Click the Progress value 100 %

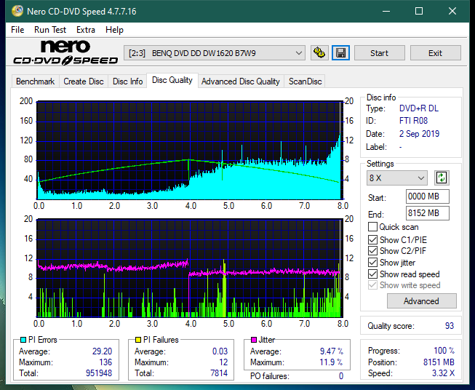444,351
